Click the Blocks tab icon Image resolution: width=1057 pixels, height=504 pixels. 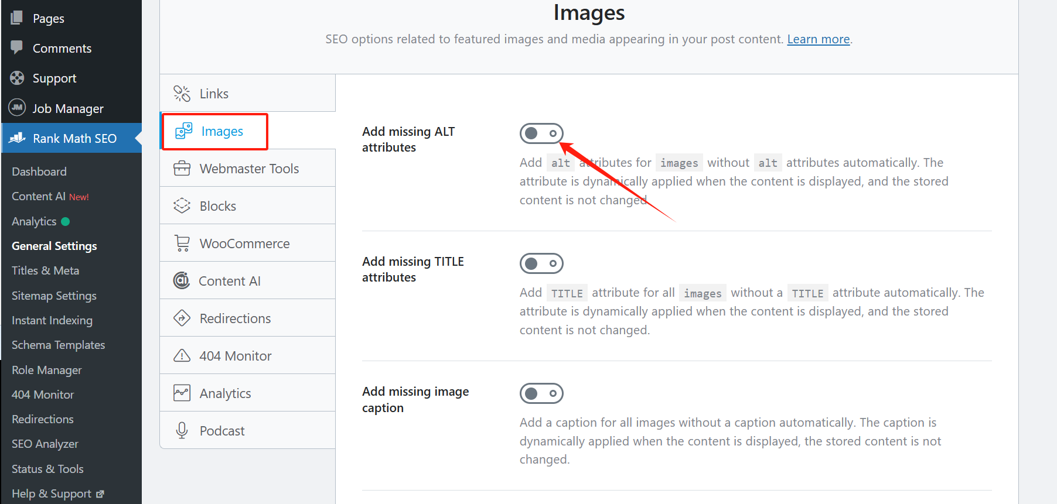pos(182,206)
